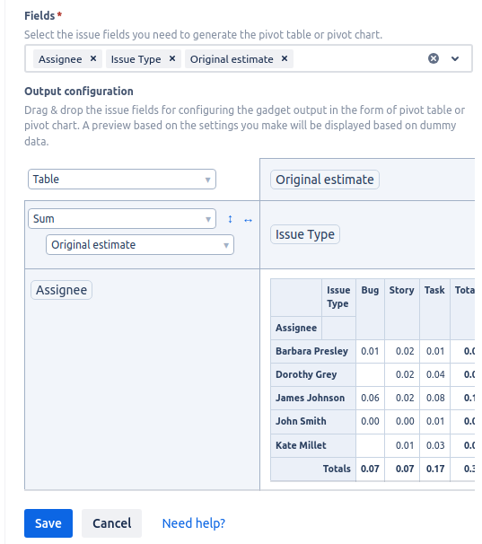Expand the Fields dropdown chevron

[x=455, y=58]
